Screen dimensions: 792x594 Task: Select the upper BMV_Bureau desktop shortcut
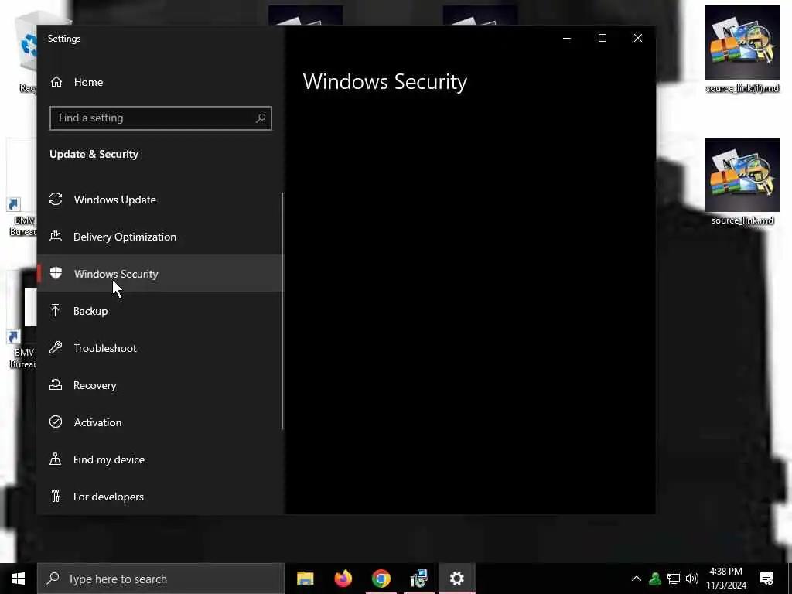click(x=22, y=188)
